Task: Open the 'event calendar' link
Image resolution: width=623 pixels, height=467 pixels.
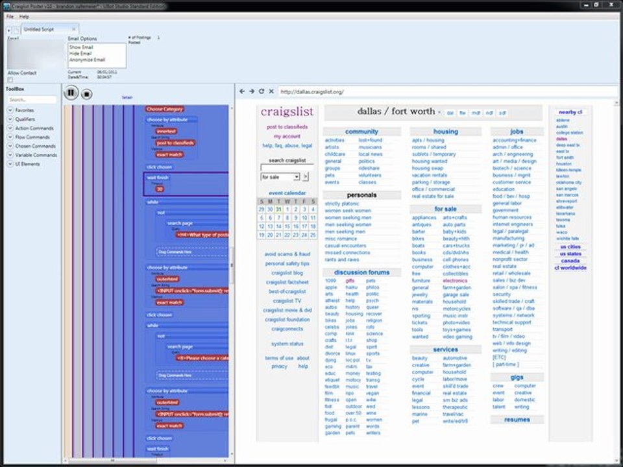Action: tap(287, 193)
